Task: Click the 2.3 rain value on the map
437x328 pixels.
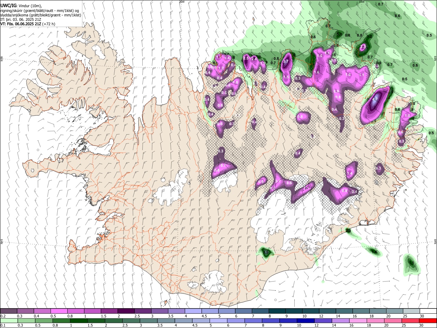Action: 363,46
